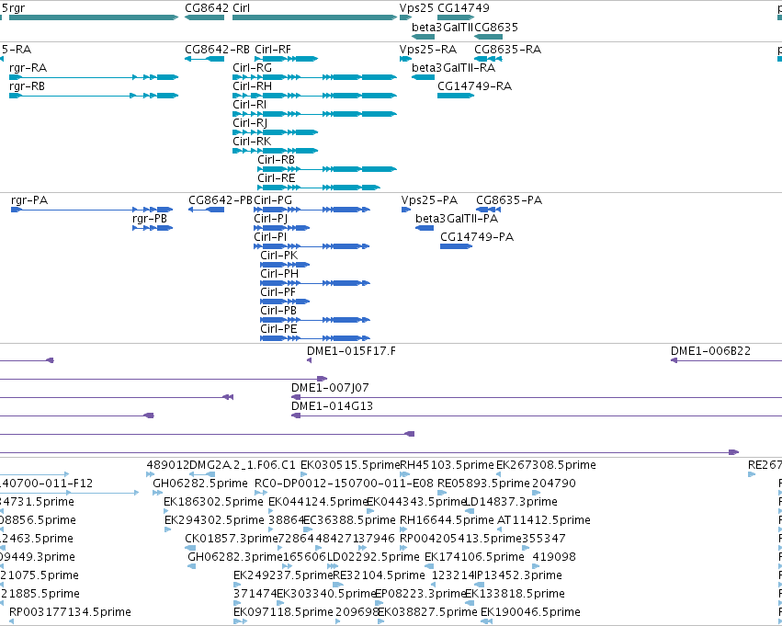
Task: Select protein CG8642-PB
Action: (x=206, y=210)
